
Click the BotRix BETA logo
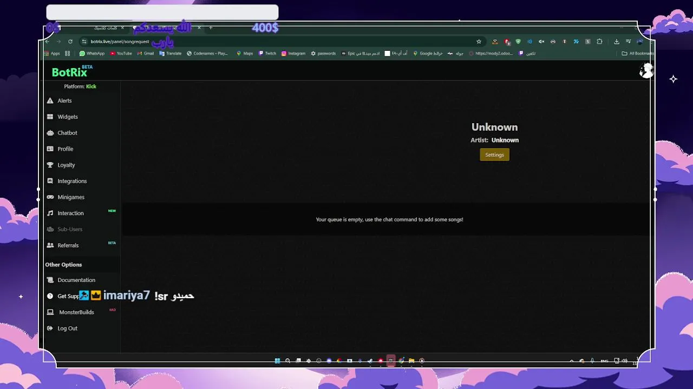[x=72, y=72]
